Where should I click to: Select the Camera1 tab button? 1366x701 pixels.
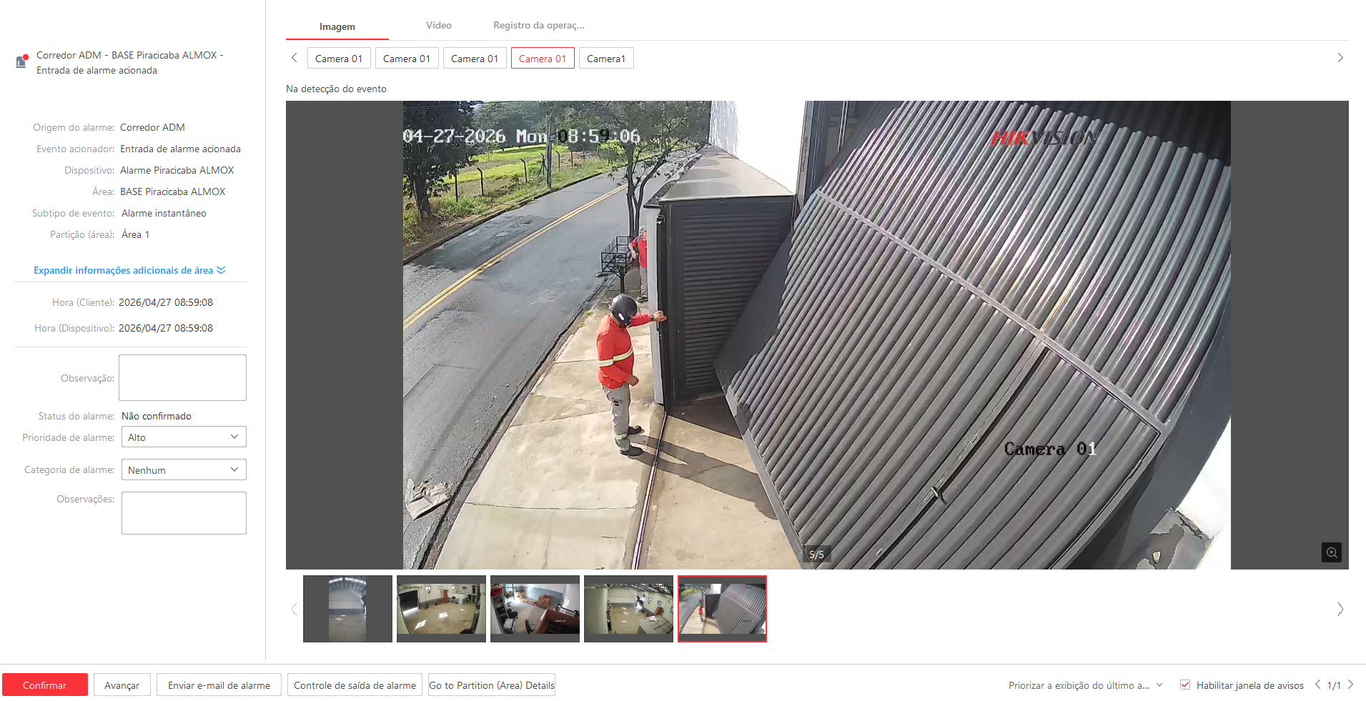pos(605,59)
